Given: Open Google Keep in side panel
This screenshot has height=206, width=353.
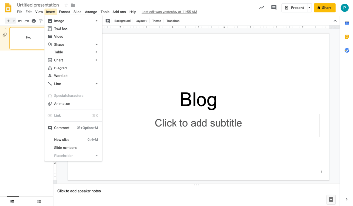Looking at the screenshot, I should [347, 37].
